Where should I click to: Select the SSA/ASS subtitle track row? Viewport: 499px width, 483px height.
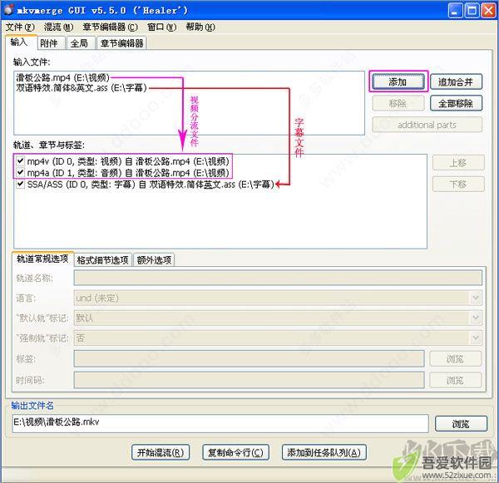point(151,185)
